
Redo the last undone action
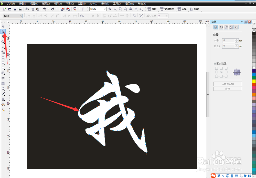coord(53,9)
